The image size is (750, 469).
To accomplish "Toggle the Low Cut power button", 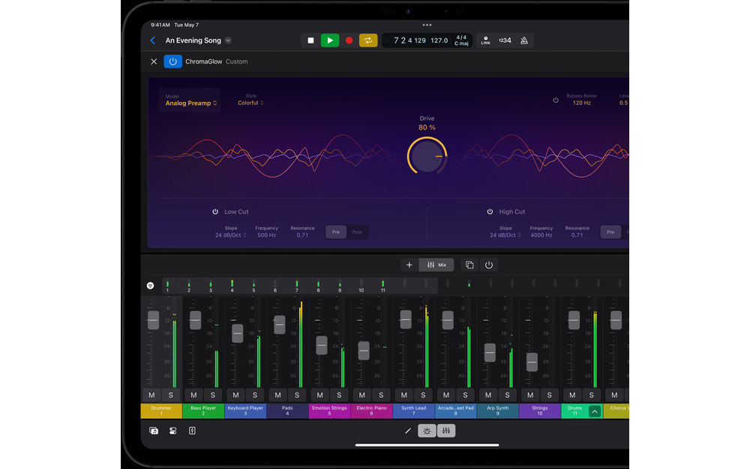I will click(215, 211).
